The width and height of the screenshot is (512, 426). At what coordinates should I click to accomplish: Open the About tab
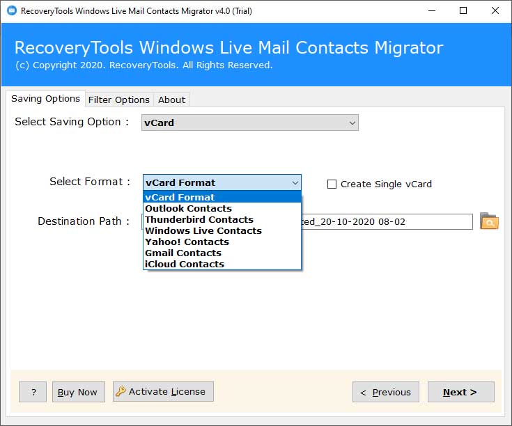(x=171, y=100)
